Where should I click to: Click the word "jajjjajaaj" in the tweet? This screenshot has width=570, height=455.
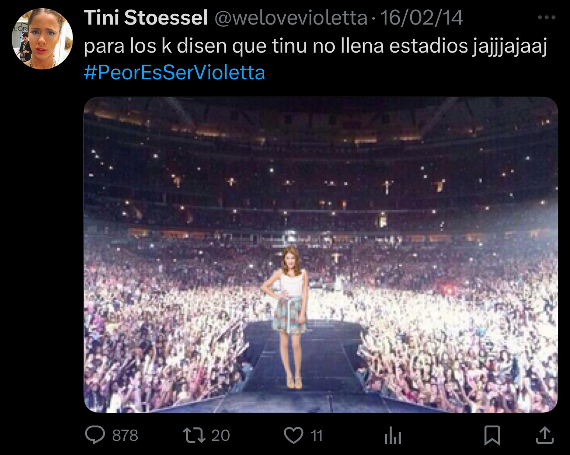pos(510,46)
